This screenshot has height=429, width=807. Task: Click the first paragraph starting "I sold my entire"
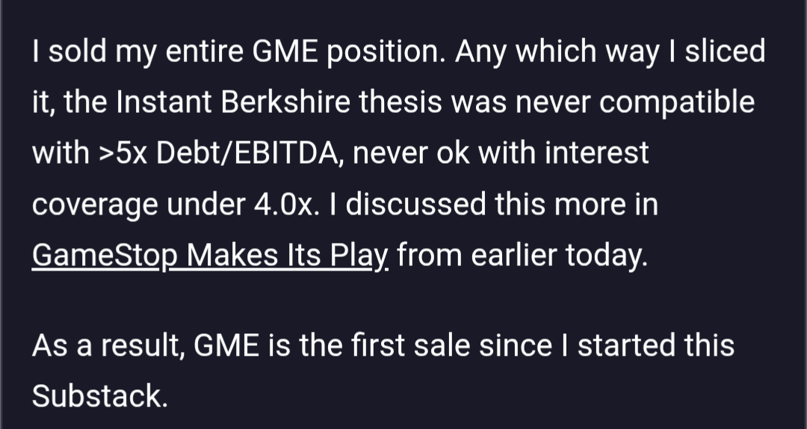point(398,153)
